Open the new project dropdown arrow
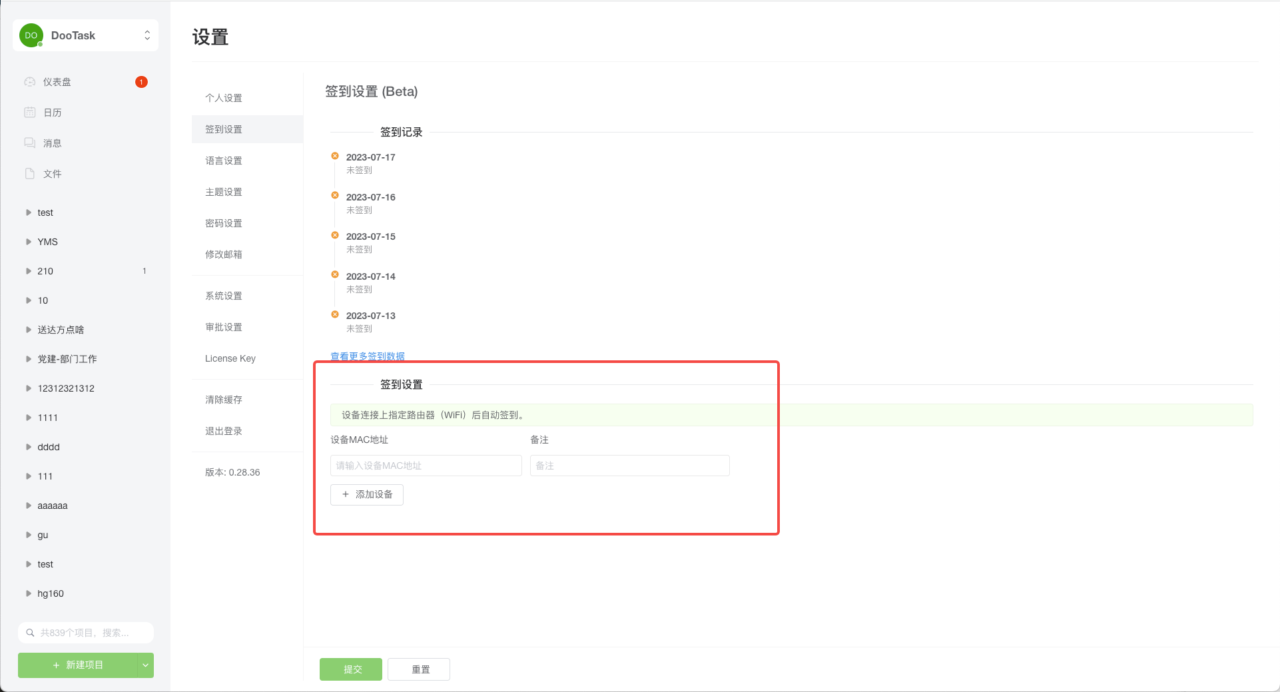Image resolution: width=1280 pixels, height=692 pixels. click(x=145, y=665)
